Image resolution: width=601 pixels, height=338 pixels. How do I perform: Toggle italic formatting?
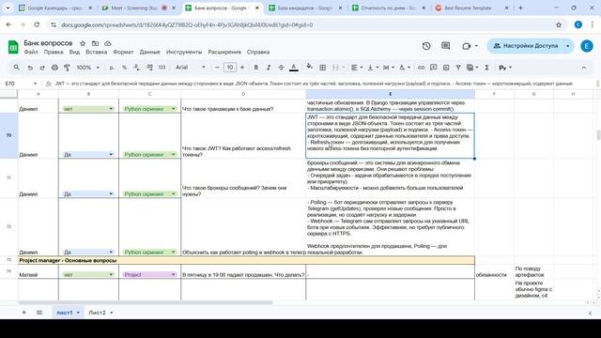click(269, 68)
